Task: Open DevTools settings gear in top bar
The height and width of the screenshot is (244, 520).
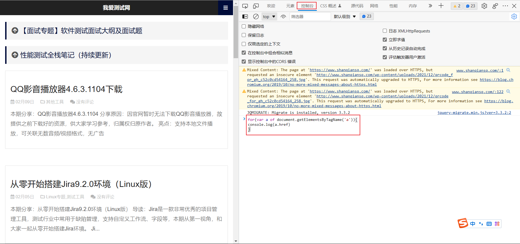Action: point(484,6)
